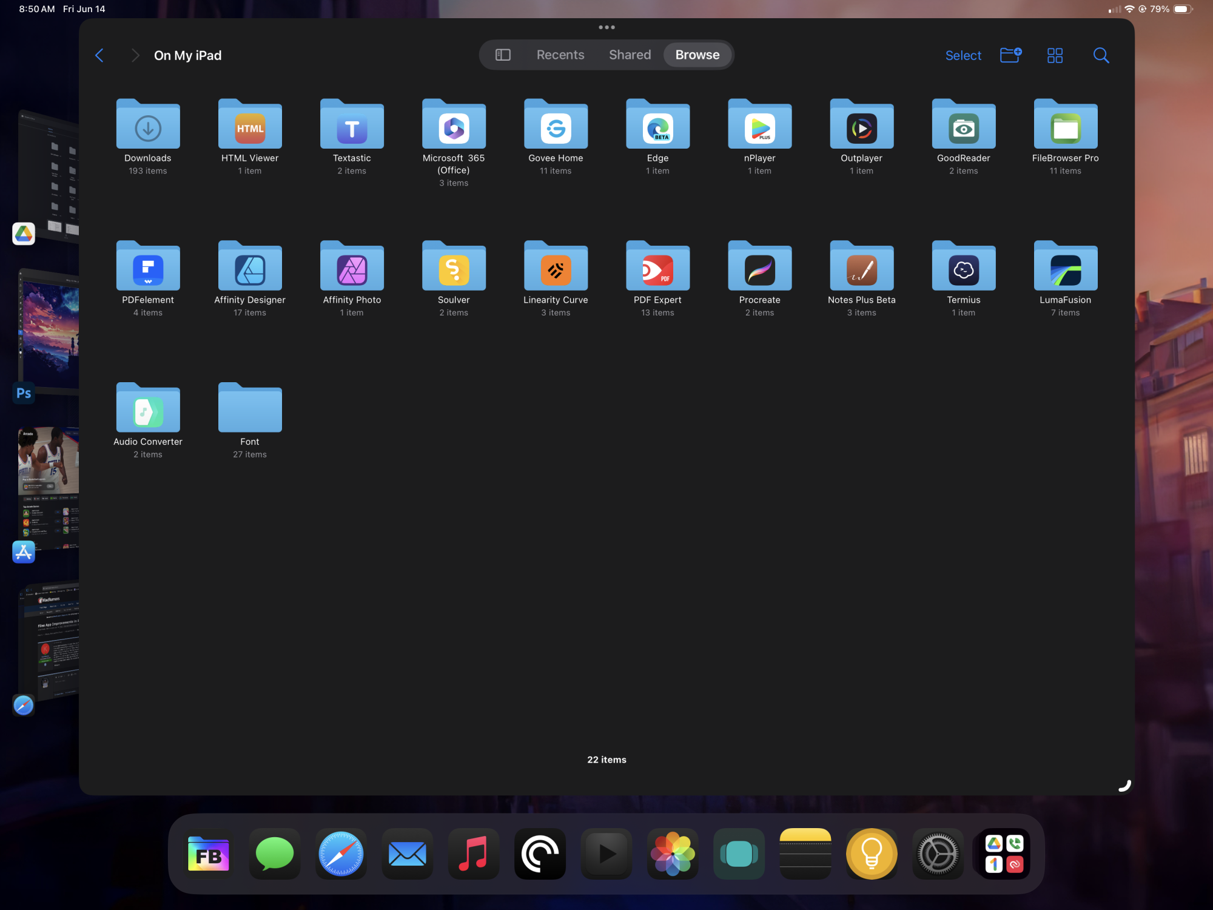Screen dimensions: 1213x910
Task: Open the Termius folder
Action: click(x=963, y=267)
